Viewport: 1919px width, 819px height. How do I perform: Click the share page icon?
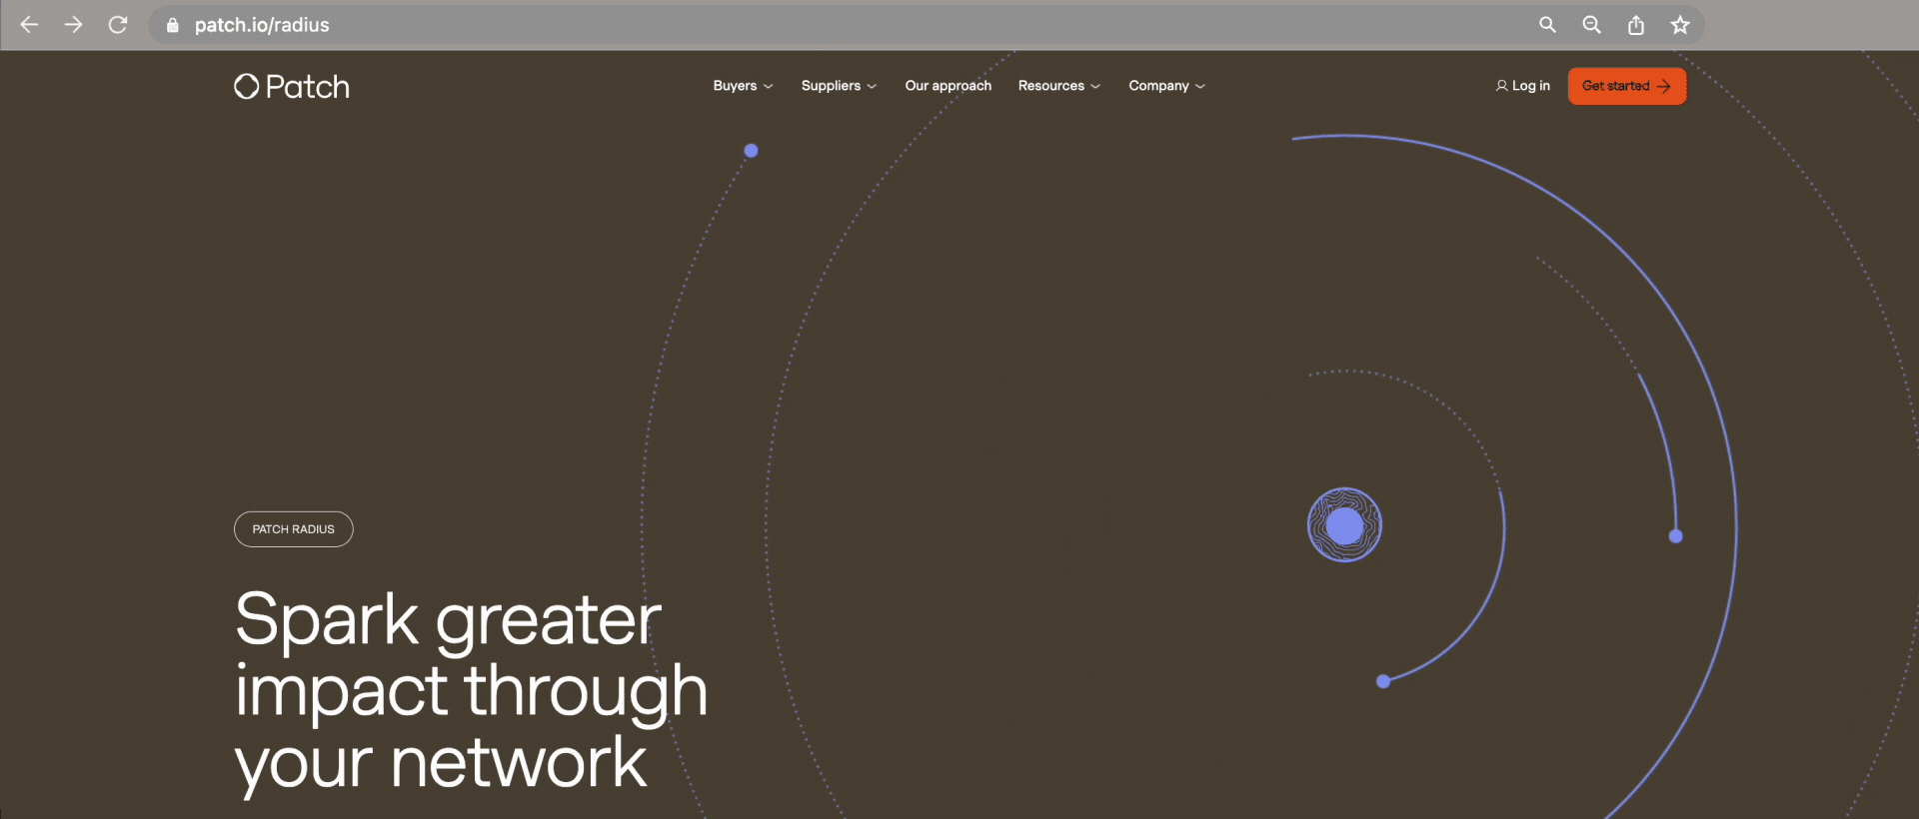tap(1636, 25)
